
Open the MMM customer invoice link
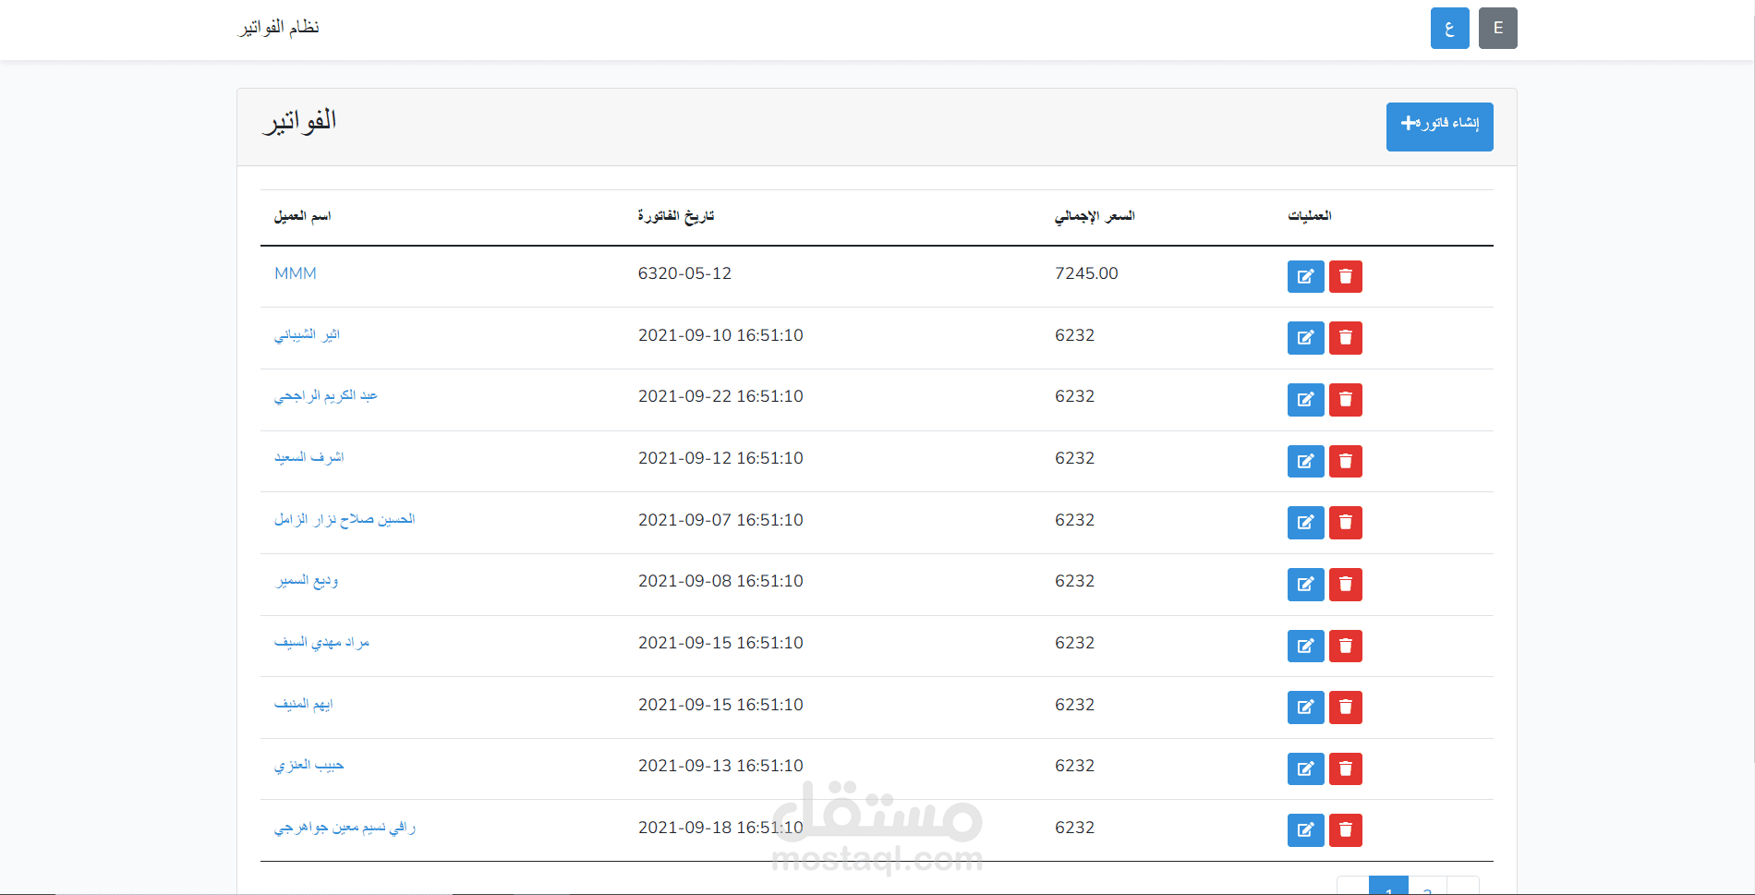tap(296, 273)
